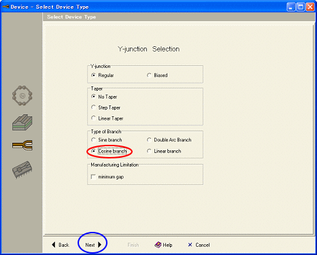Select the Linear Taper radio button
Viewport: 317px width, 255px height.
93,118
